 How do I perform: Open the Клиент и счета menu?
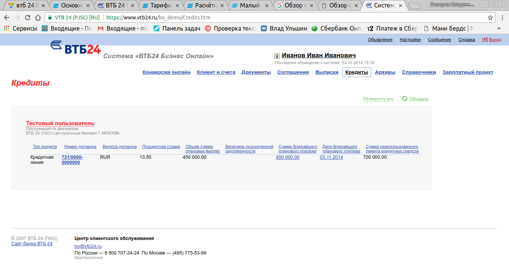click(x=216, y=72)
